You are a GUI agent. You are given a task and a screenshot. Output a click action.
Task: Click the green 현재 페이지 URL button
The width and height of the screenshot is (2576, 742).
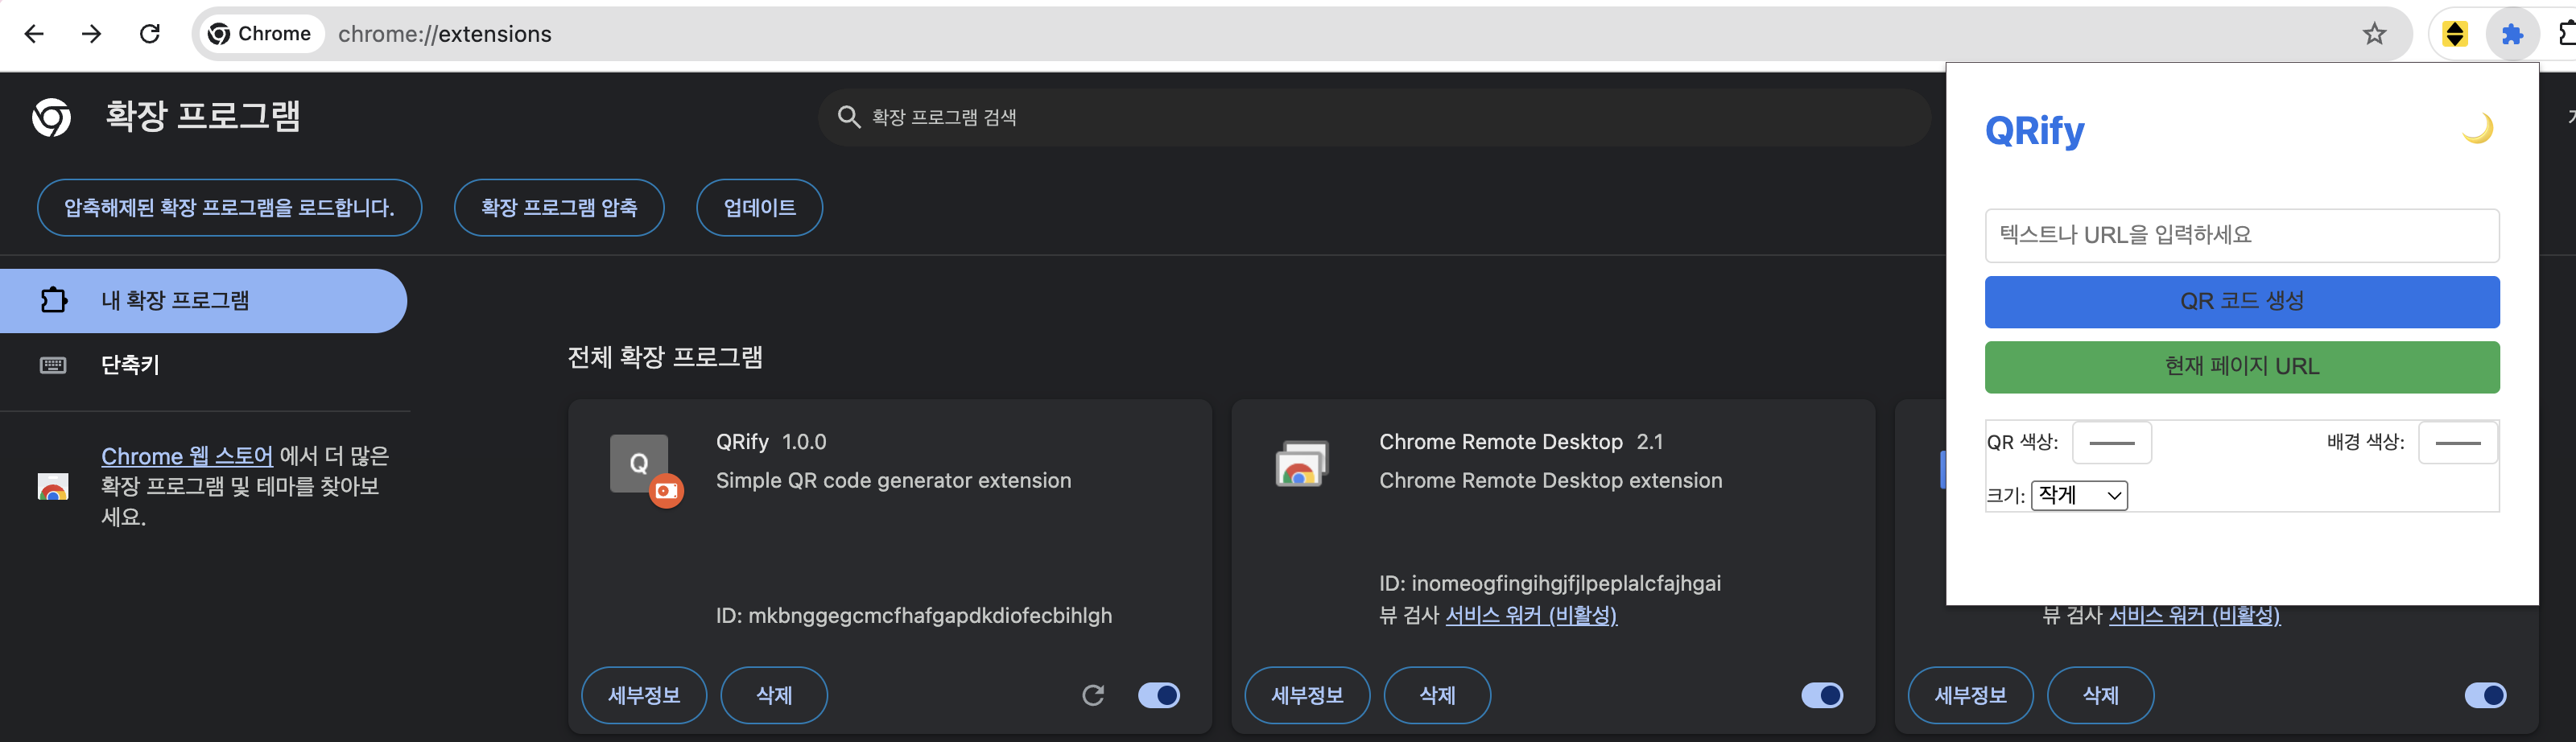click(x=2241, y=367)
